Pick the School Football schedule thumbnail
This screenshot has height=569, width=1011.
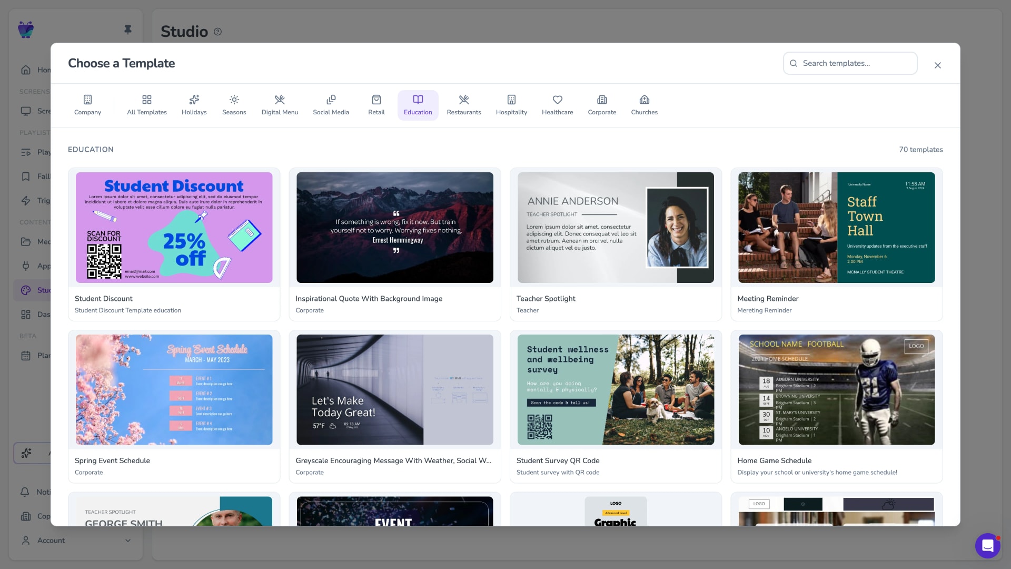[837, 390]
